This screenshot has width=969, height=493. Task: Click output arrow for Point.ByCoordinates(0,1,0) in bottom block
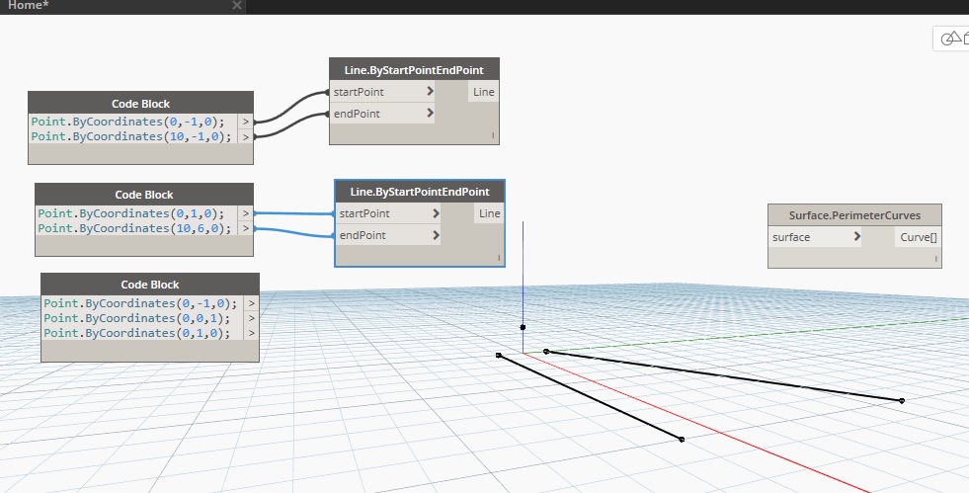[x=252, y=333]
